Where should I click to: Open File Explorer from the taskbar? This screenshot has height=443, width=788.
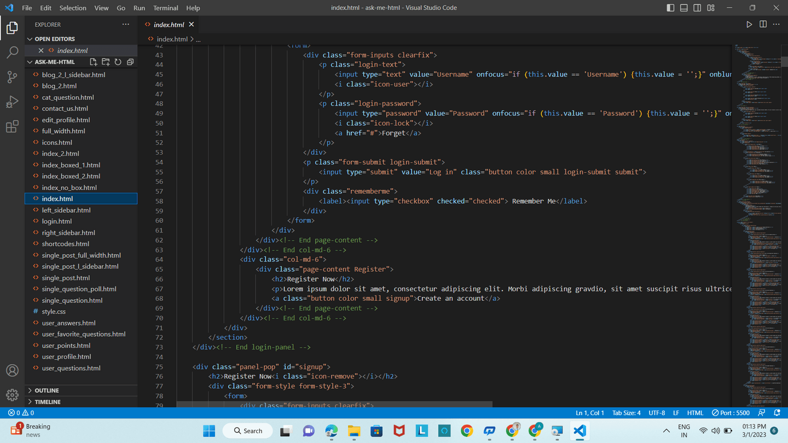(354, 431)
